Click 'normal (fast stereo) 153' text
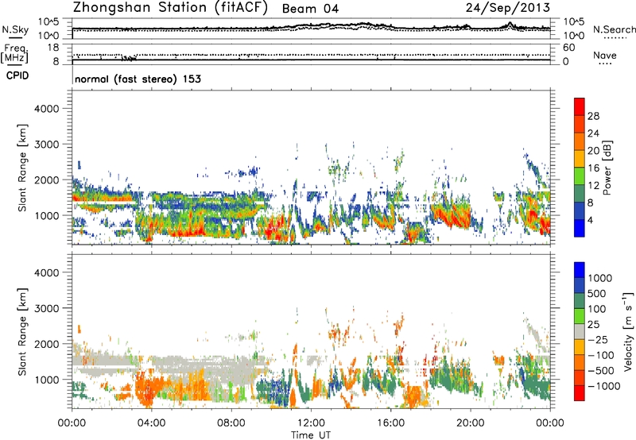Screen dimensions: 636x440 [138, 79]
